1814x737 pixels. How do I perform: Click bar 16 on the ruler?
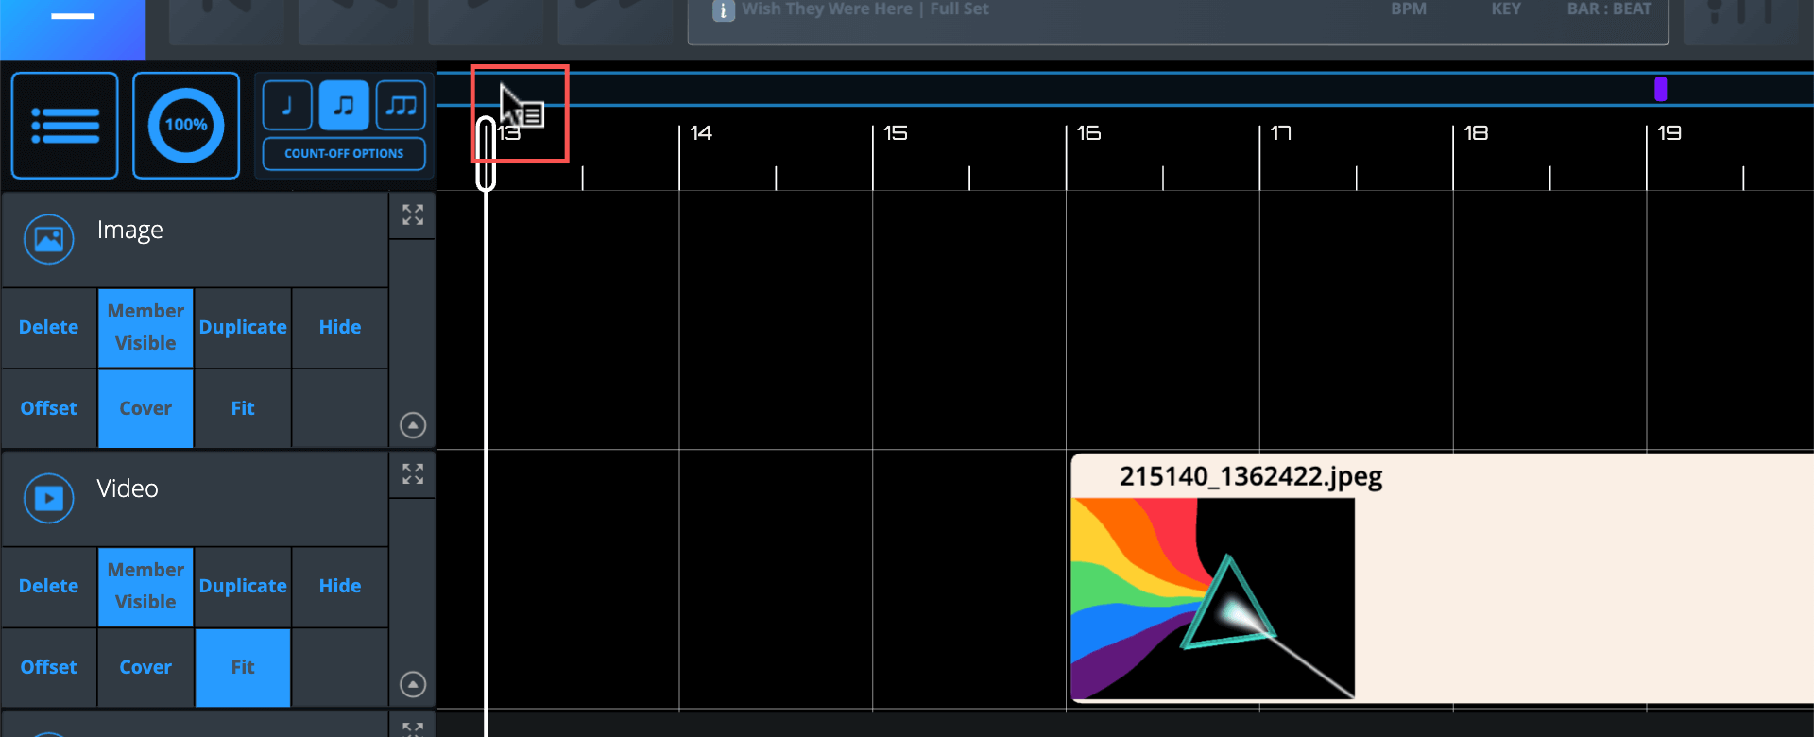tap(1089, 133)
